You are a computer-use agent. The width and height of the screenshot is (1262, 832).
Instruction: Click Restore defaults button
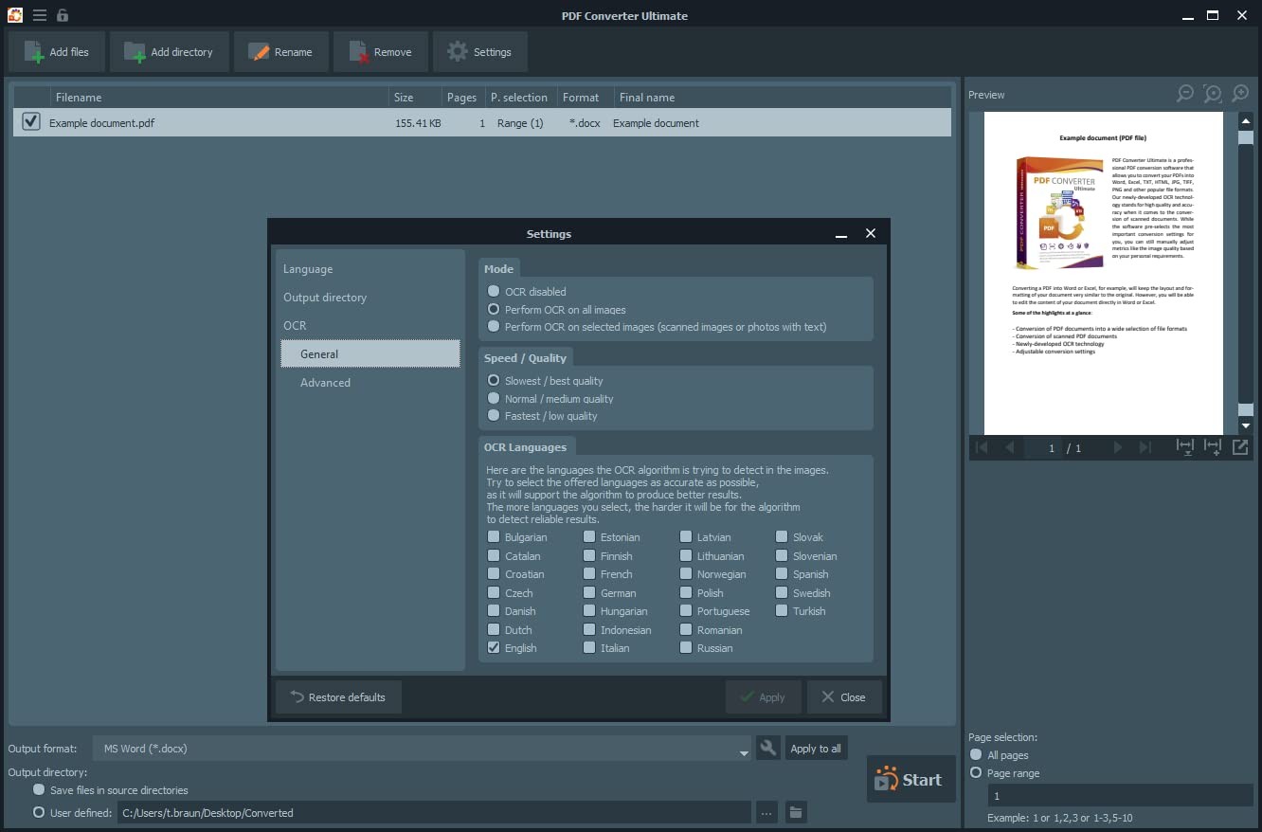point(338,697)
